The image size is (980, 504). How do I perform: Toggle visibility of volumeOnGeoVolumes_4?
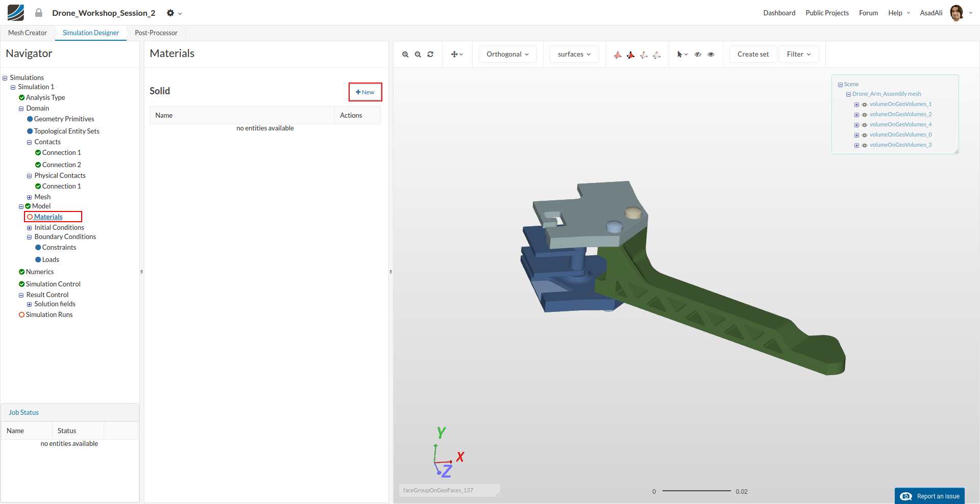[x=865, y=125]
